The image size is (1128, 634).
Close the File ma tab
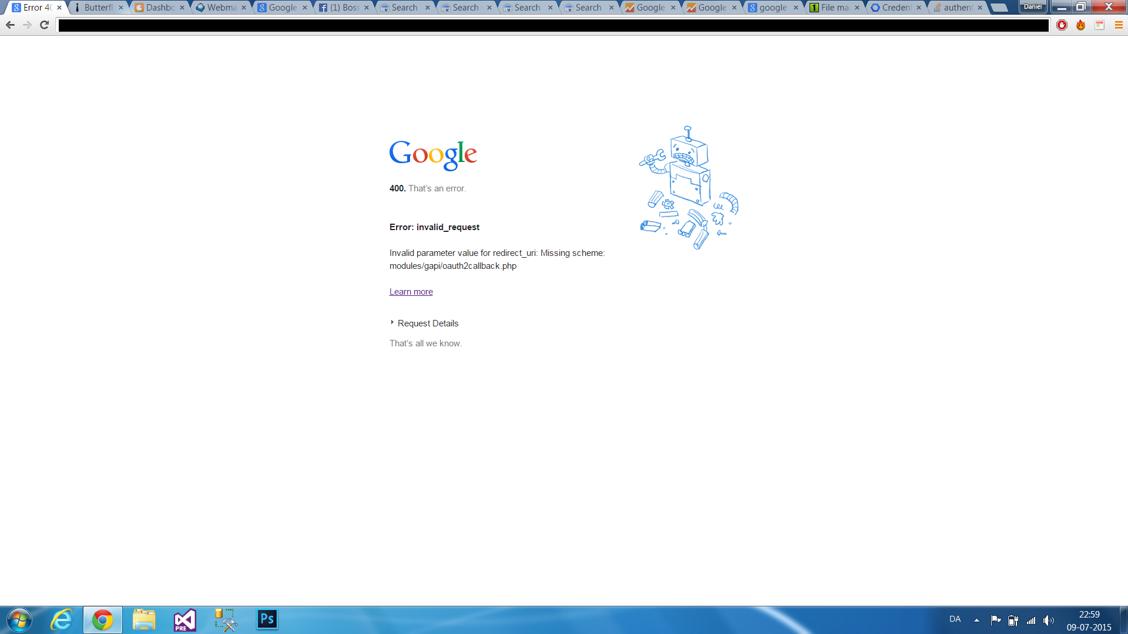coord(857,8)
